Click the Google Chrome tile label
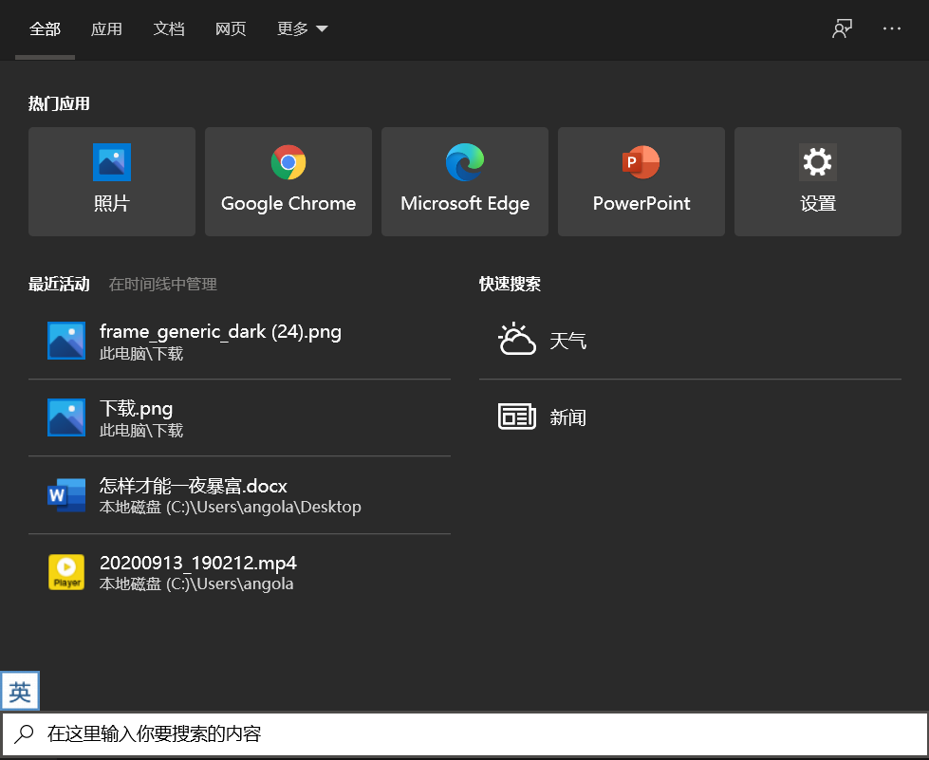Image resolution: width=929 pixels, height=760 pixels. [x=288, y=203]
